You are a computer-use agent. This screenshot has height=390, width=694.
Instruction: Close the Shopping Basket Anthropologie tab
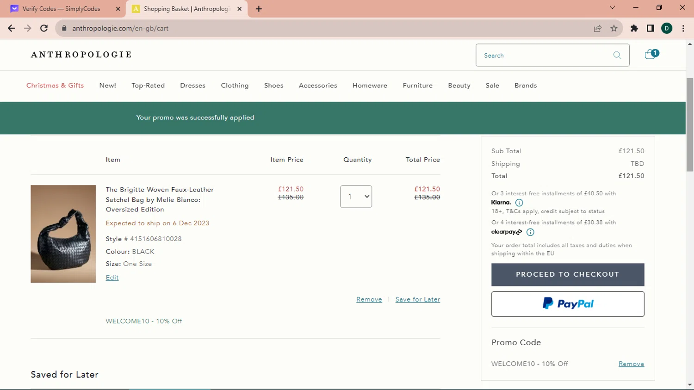239,9
